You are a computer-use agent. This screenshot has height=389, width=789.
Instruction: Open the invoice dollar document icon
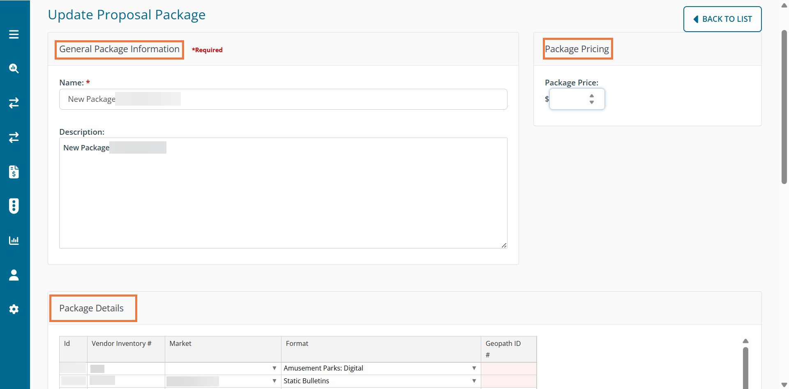[14, 172]
